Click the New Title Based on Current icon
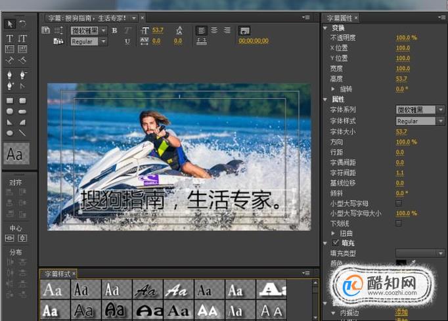The height and width of the screenshot is (321, 448). point(46,30)
